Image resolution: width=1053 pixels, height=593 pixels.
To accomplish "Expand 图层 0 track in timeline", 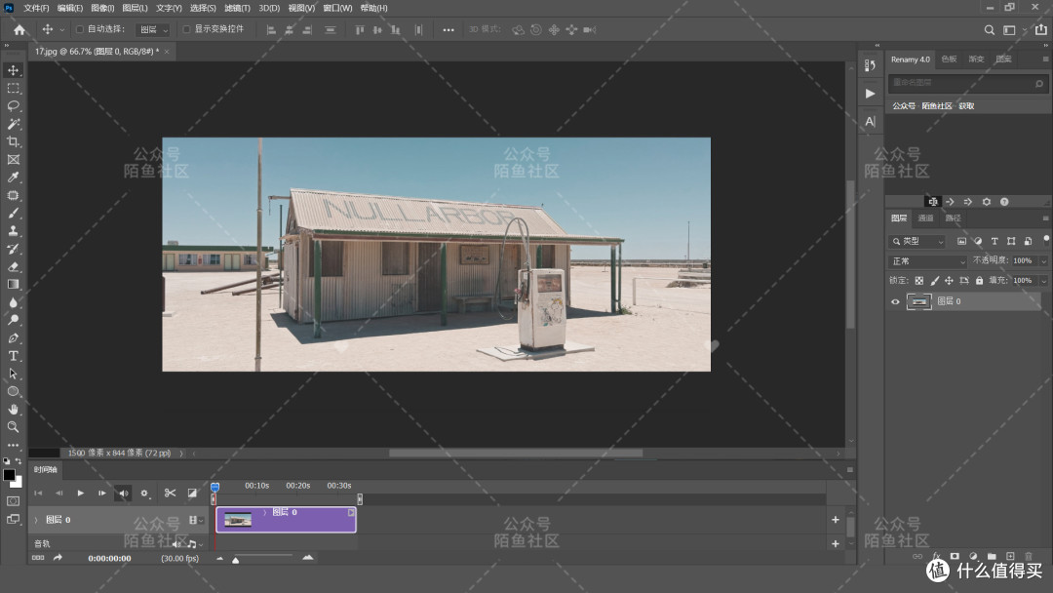I will point(36,520).
